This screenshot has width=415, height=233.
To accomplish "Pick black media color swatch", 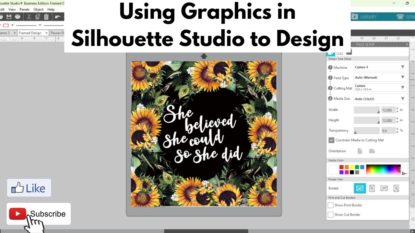I will click(x=352, y=172).
